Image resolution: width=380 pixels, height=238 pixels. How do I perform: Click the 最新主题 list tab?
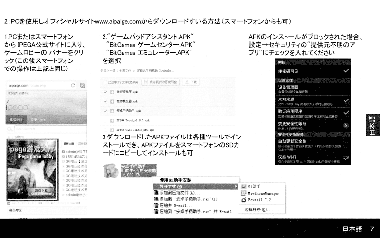[x=68, y=144]
